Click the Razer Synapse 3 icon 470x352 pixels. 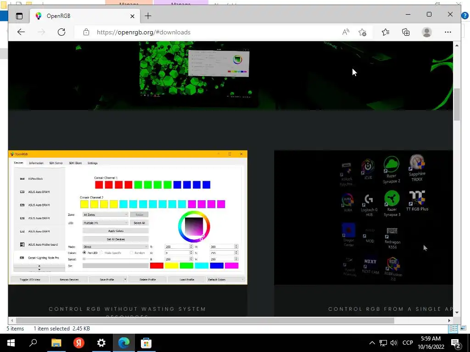[392, 203]
